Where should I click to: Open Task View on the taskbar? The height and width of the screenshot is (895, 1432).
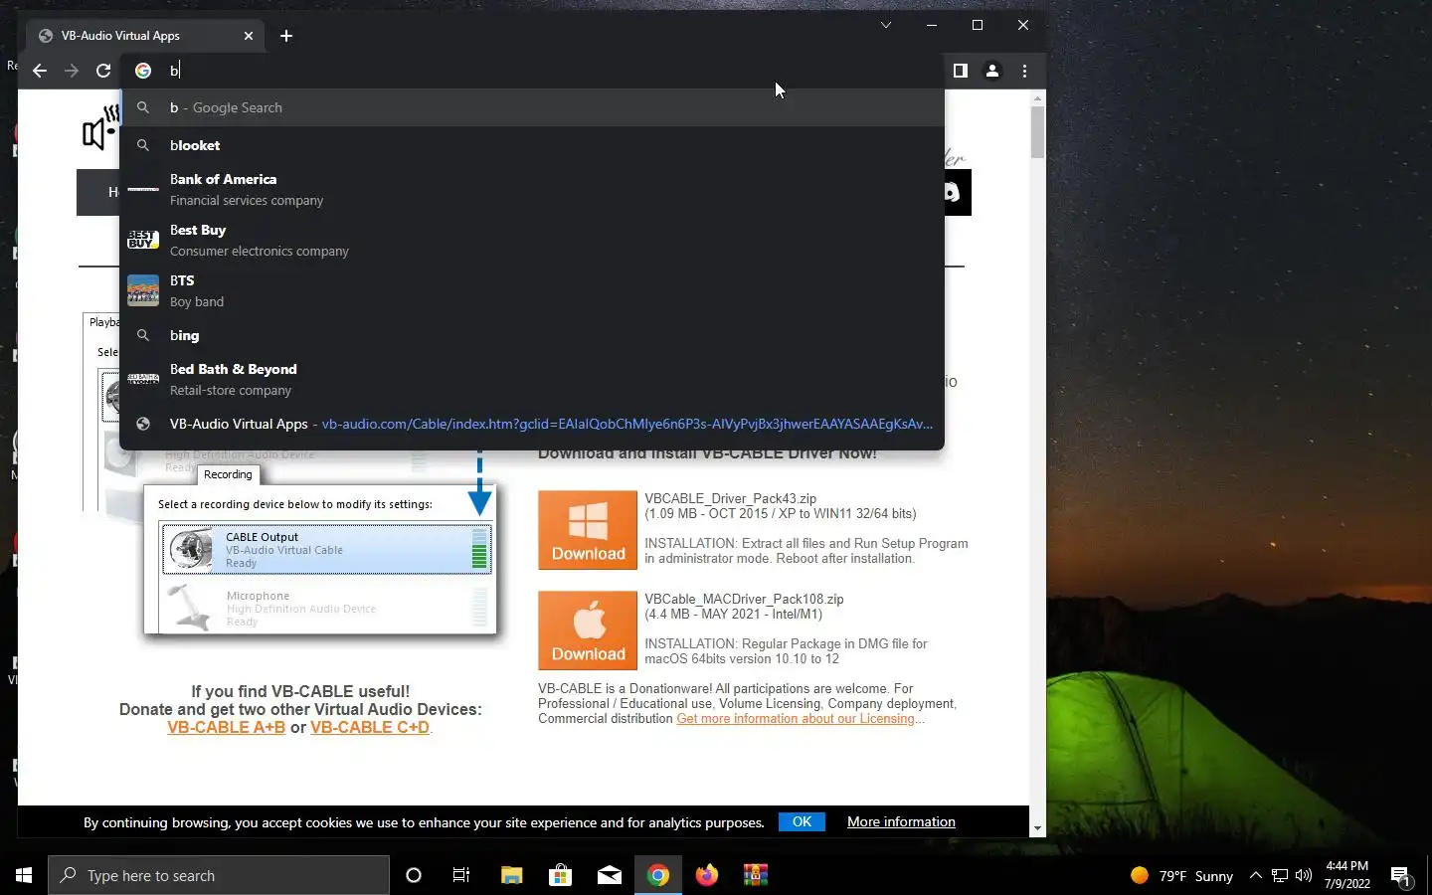(461, 875)
